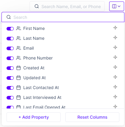Image resolution: width=125 pixels, height=127 pixels.
Task: Click the calendar icon beside Created At
Action: 18,68
